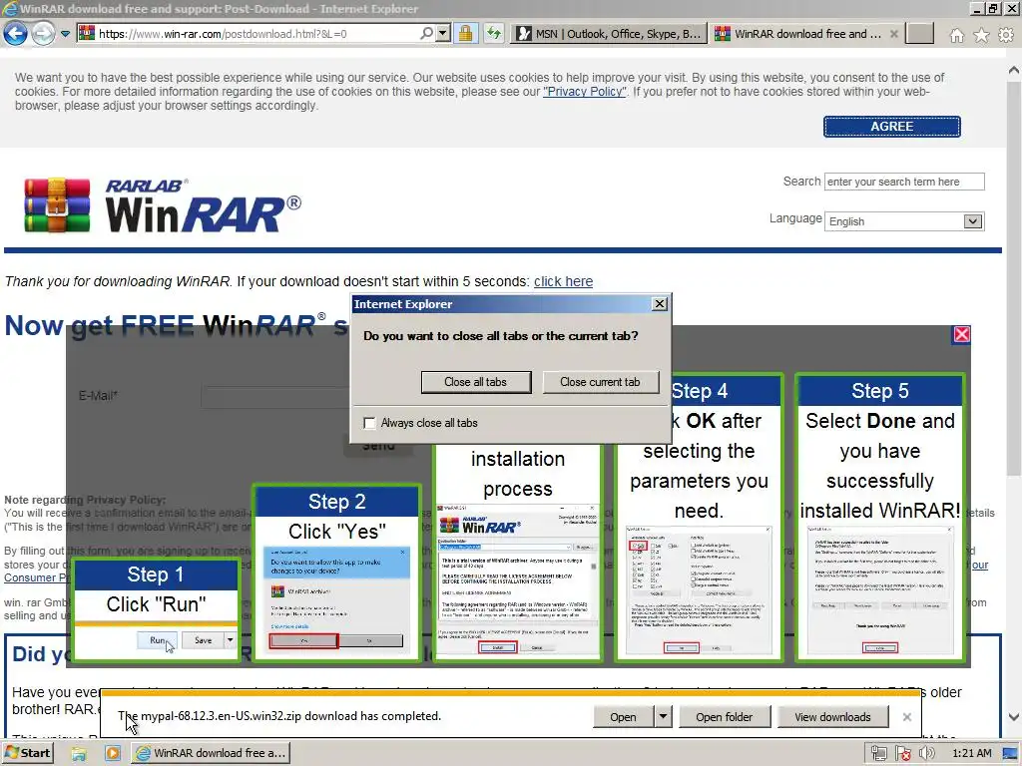Click Close current tab button
Viewport: 1022px width, 766px height.
600,382
